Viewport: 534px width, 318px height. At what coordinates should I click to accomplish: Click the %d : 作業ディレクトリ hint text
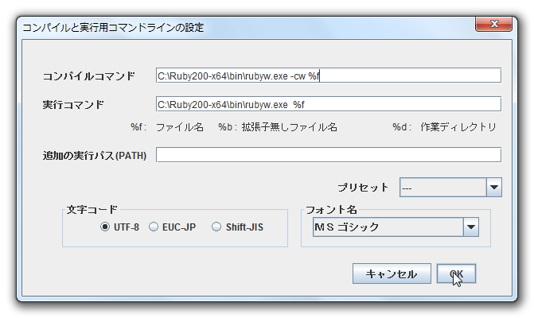point(444,127)
